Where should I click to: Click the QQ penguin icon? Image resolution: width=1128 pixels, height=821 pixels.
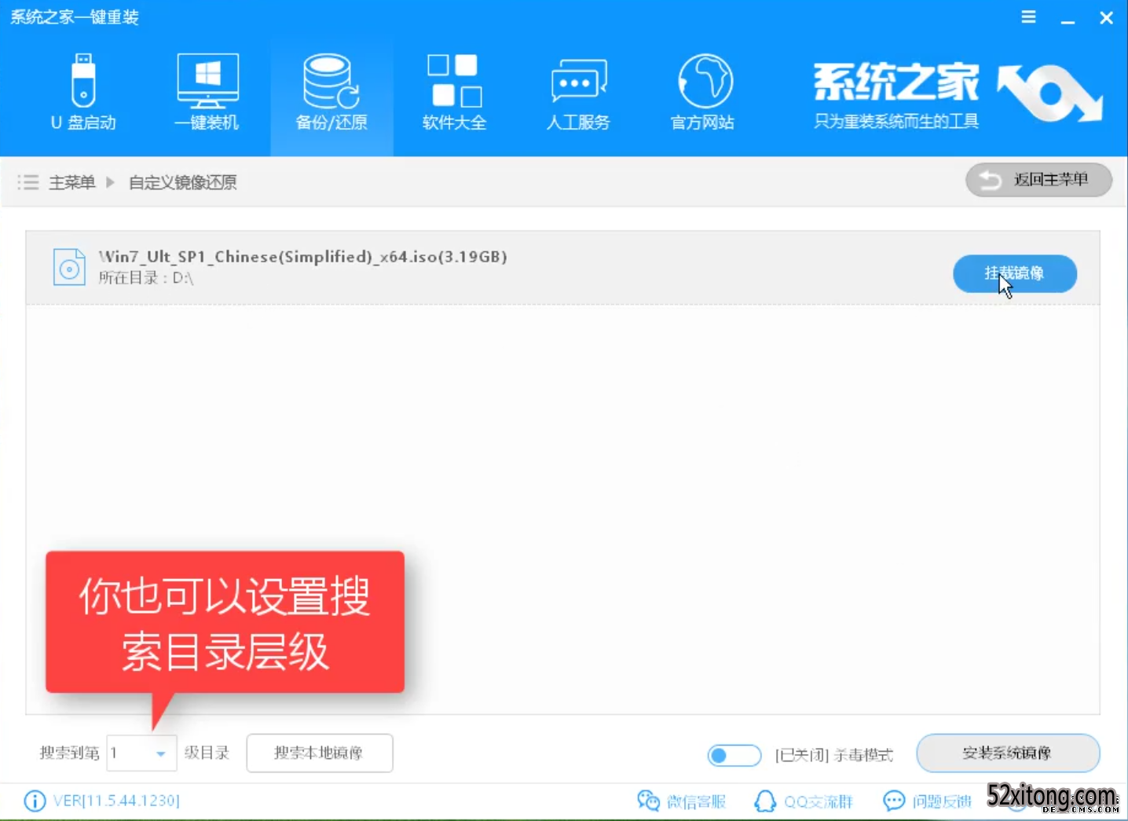point(764,801)
